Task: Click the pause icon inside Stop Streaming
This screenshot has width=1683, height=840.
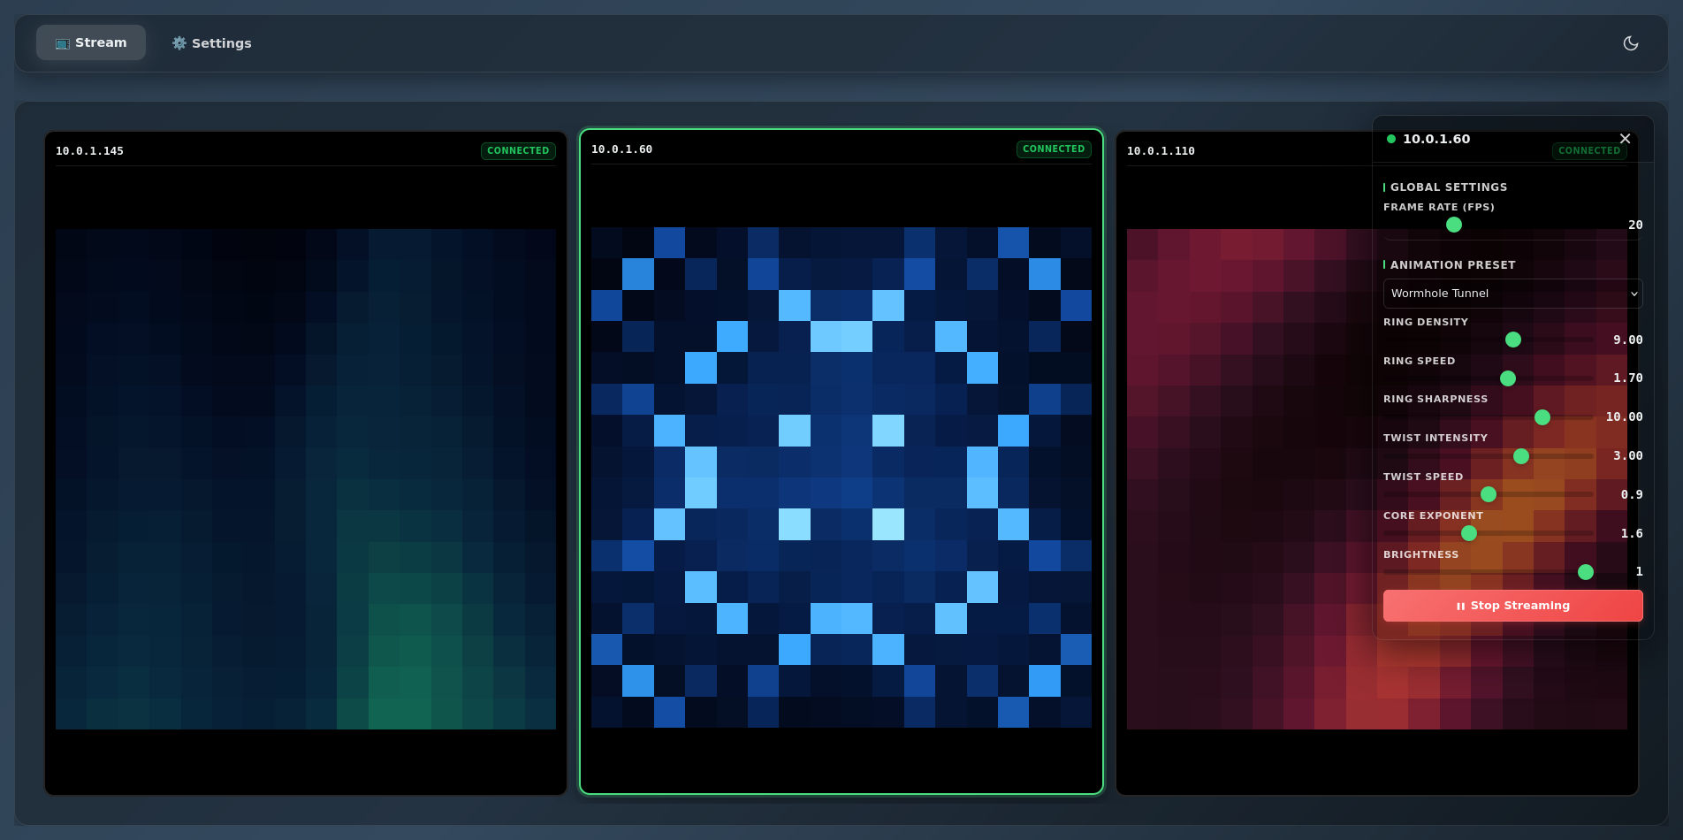Action: pos(1459,606)
